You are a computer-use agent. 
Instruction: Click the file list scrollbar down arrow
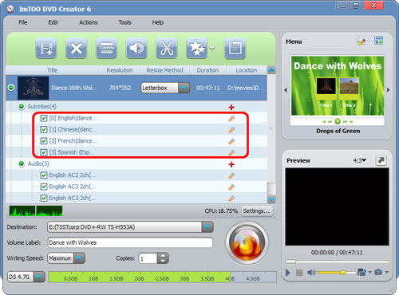click(x=271, y=199)
